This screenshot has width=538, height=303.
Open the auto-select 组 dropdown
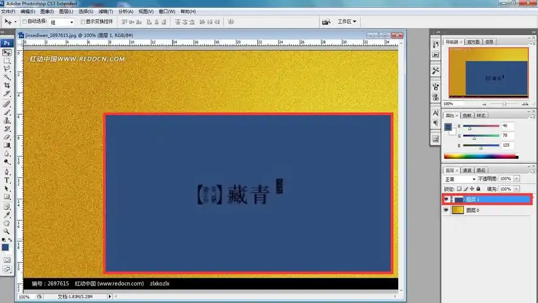pyautogui.click(x=62, y=22)
